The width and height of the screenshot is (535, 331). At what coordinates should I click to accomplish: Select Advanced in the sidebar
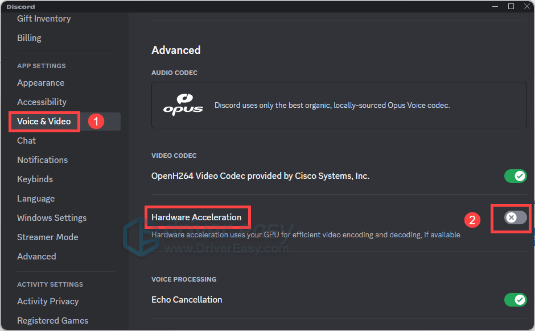[36, 257]
